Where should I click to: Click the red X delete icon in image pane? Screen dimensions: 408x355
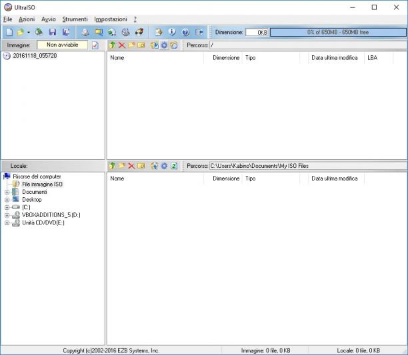pos(122,45)
